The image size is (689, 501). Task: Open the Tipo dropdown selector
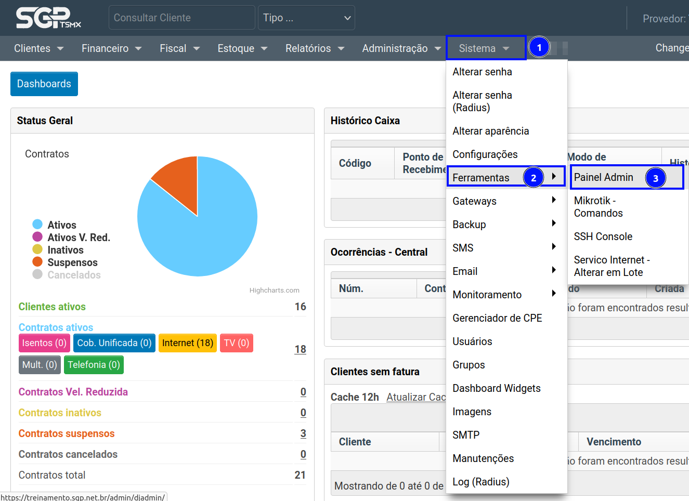306,18
